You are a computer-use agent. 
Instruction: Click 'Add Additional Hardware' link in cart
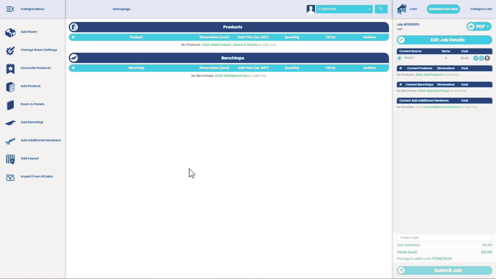click(442, 107)
